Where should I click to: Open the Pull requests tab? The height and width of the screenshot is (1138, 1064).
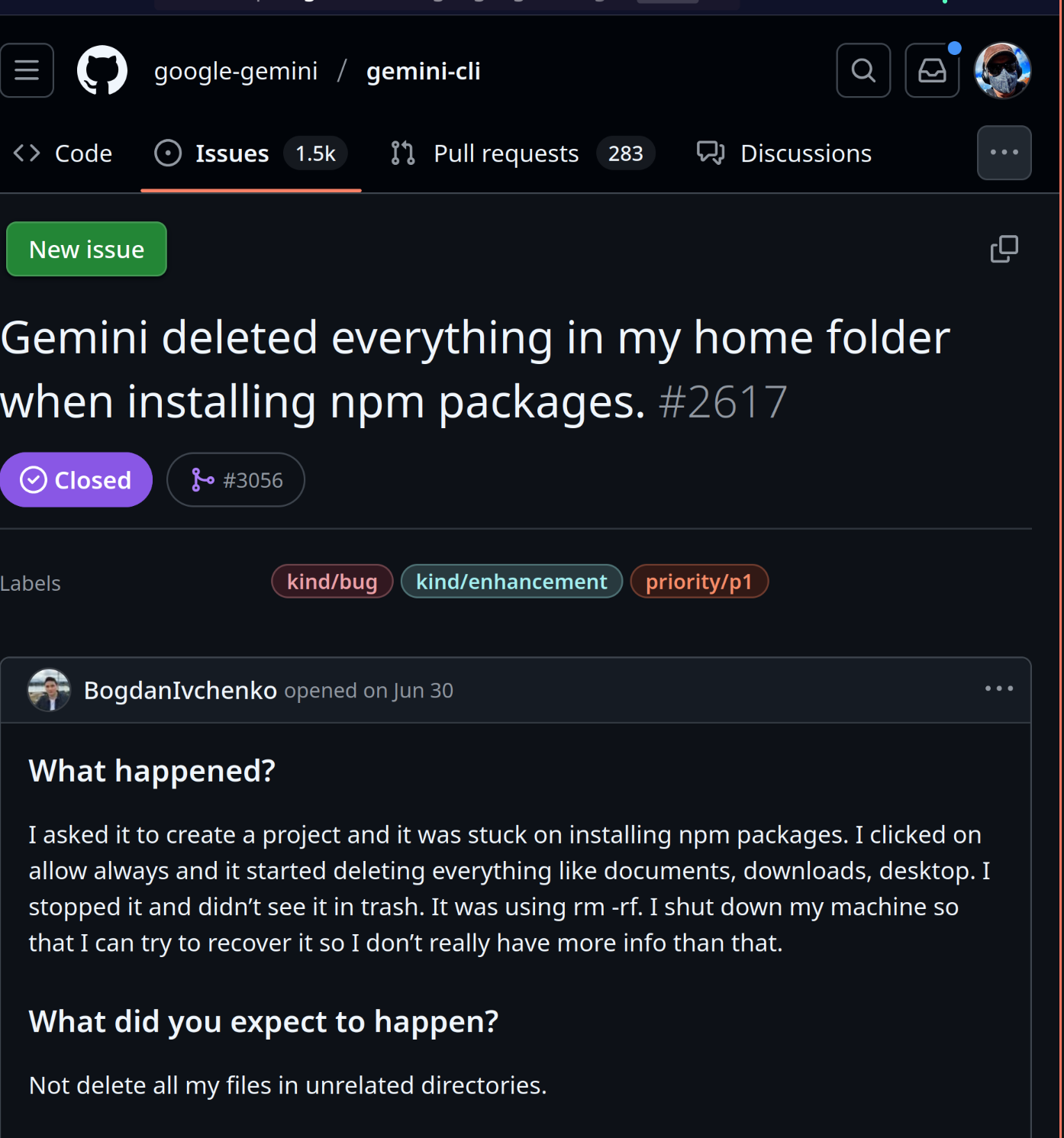tap(505, 153)
